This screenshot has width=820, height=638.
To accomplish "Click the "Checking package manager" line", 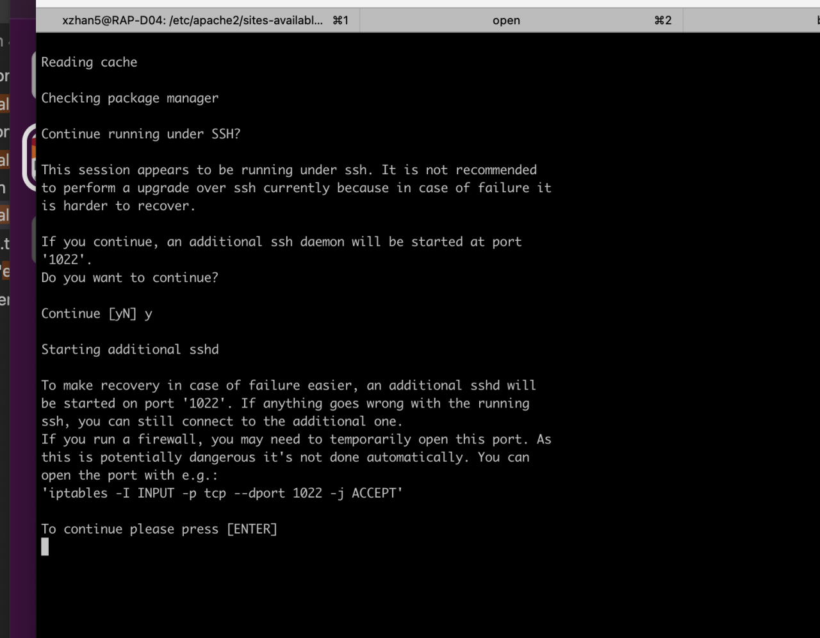I will point(129,98).
